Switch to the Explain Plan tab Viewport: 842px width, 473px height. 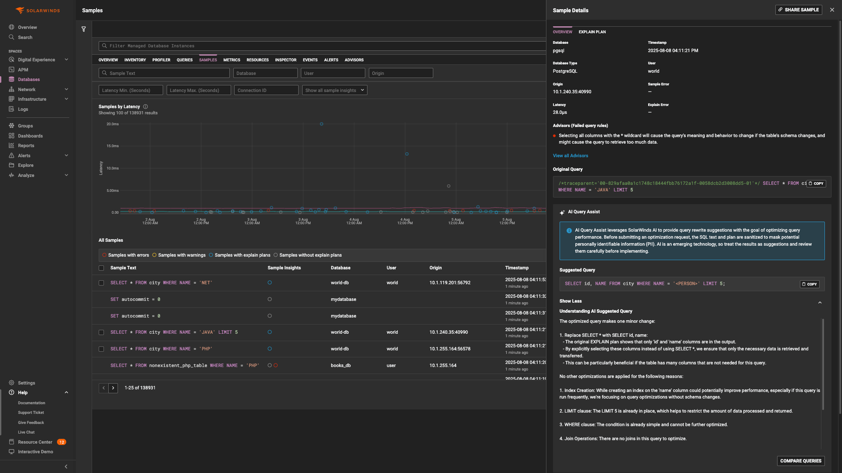(592, 32)
